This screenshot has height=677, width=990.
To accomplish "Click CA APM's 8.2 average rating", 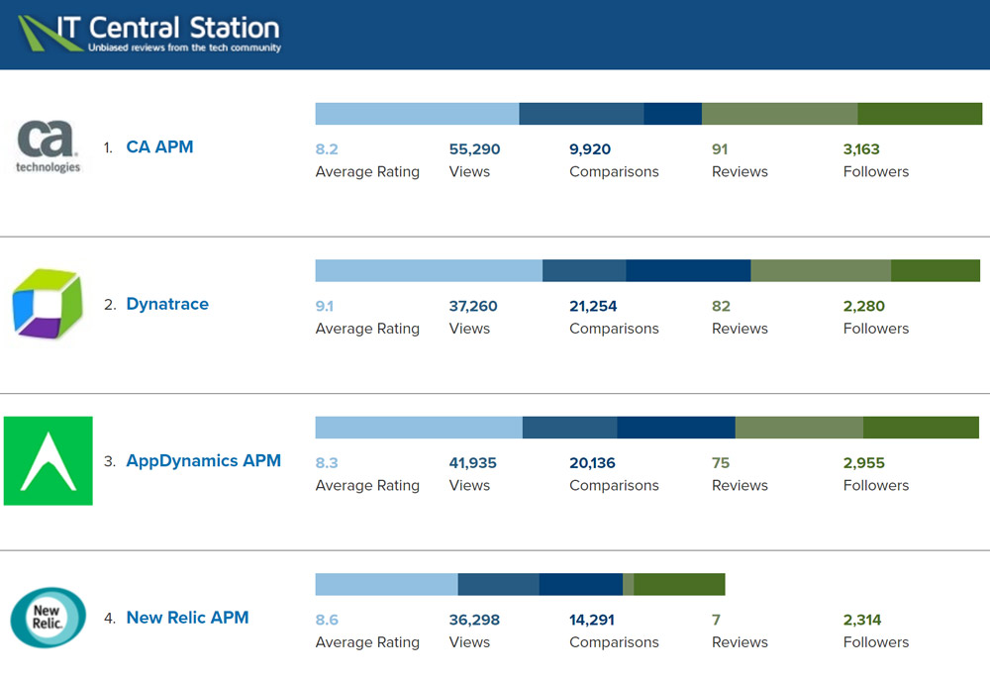I will [x=327, y=149].
